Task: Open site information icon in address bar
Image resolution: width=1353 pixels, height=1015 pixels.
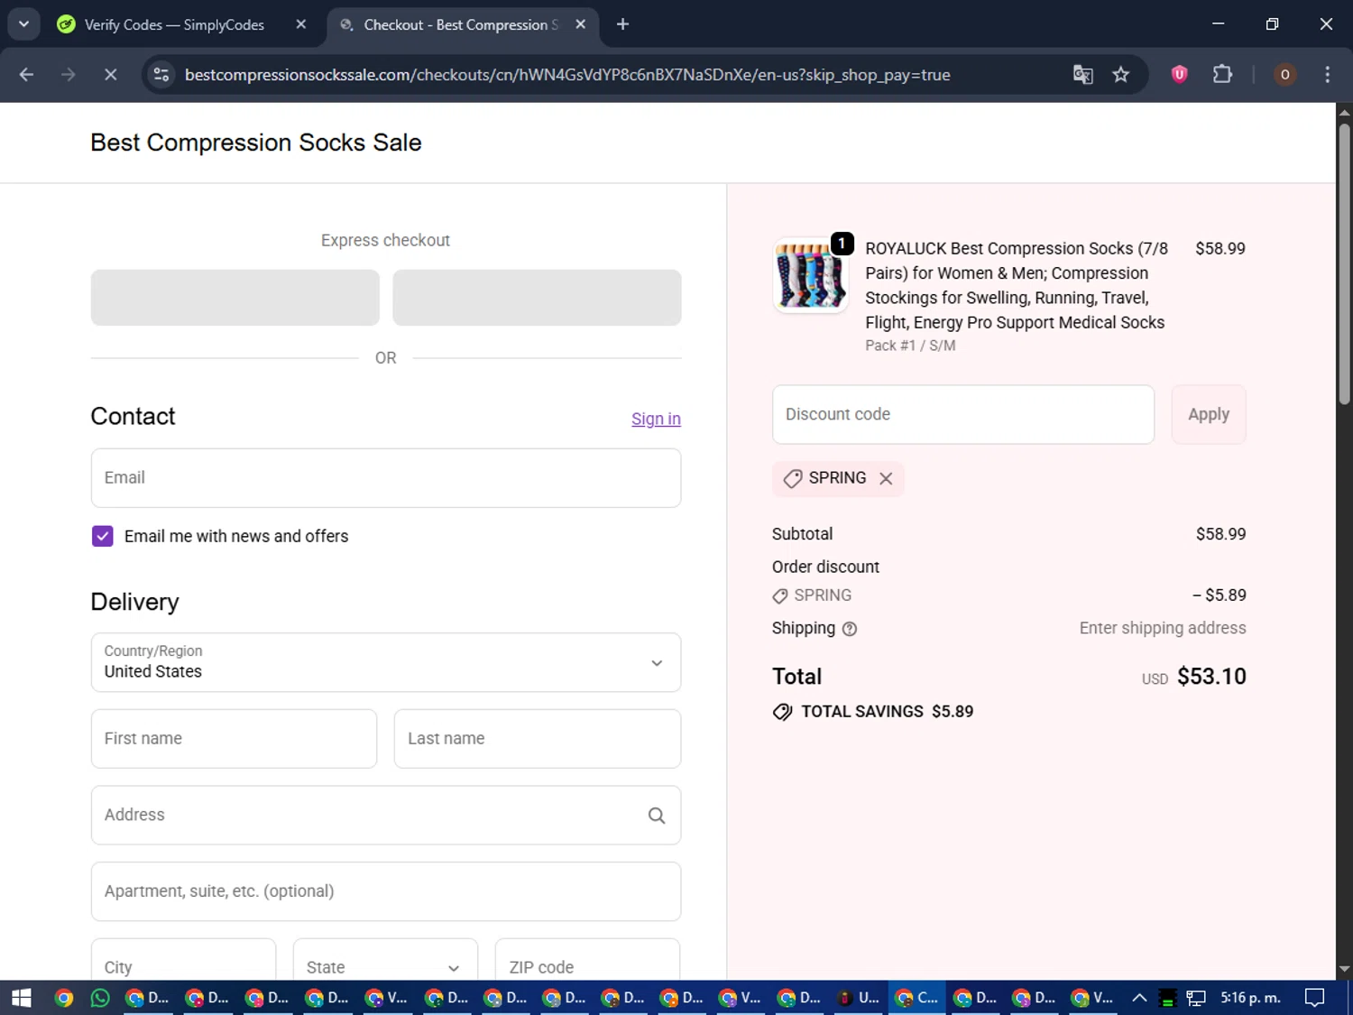Action: 161,75
